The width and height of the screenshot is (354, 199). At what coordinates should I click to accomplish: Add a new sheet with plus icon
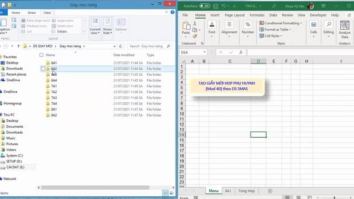(270, 191)
